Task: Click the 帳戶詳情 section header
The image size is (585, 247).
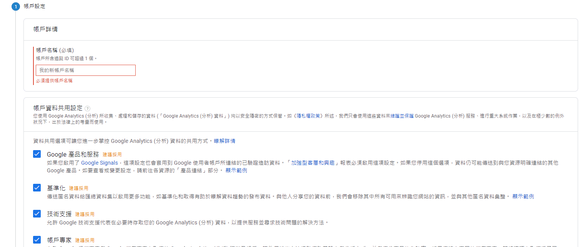Action: (46, 29)
